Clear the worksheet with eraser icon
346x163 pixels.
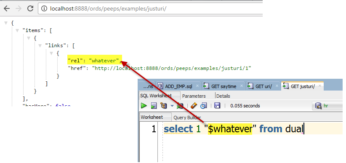click(x=194, y=106)
